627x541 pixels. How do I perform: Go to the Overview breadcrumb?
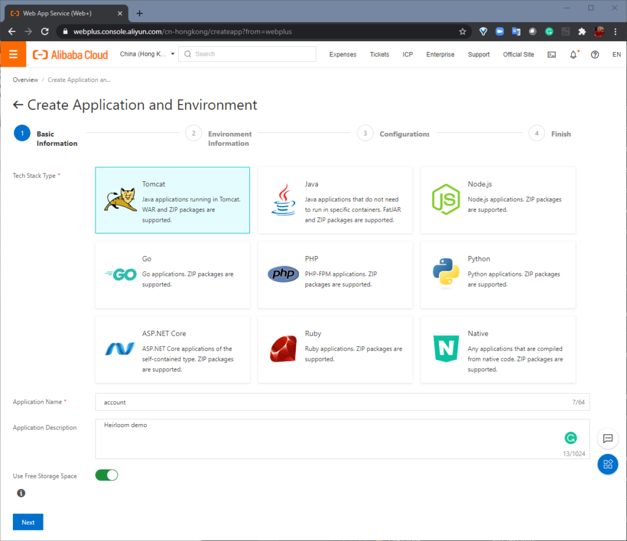click(25, 80)
